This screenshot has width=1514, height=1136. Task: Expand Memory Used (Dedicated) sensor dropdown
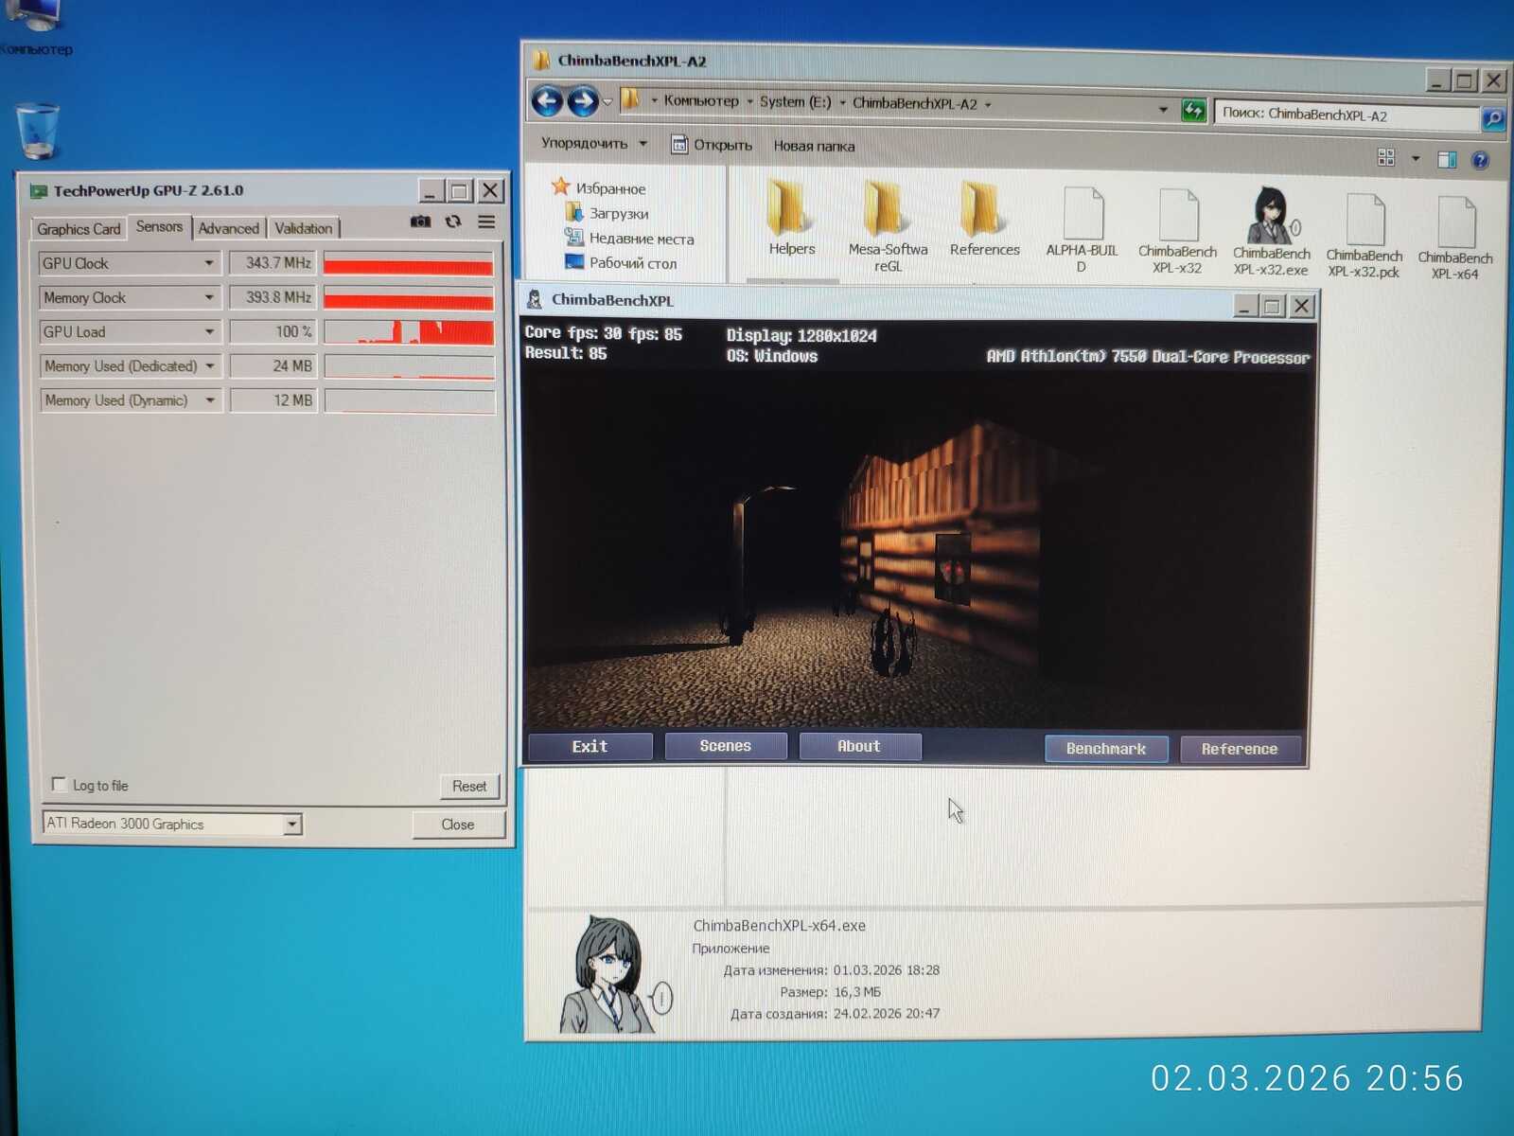click(x=210, y=365)
